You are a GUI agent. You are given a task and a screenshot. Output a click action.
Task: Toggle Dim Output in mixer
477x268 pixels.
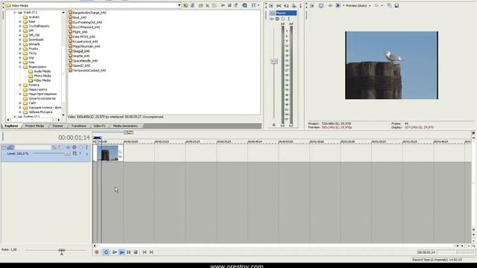[x=286, y=5]
